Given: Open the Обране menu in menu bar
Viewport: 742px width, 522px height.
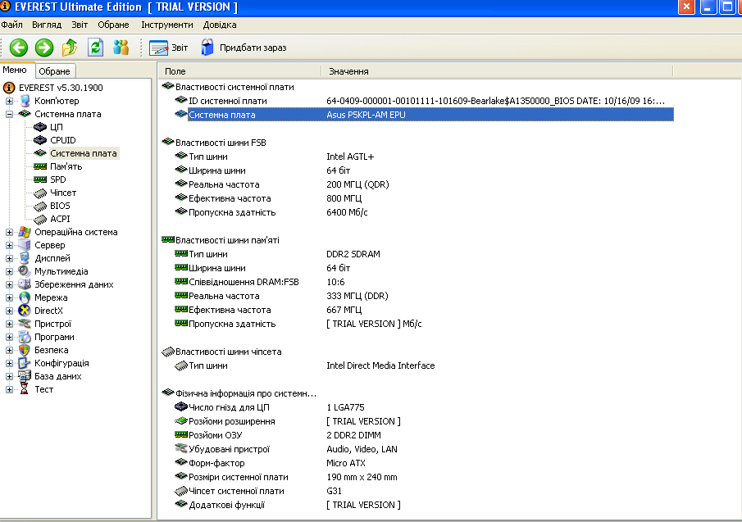Looking at the screenshot, I should pyautogui.click(x=114, y=25).
